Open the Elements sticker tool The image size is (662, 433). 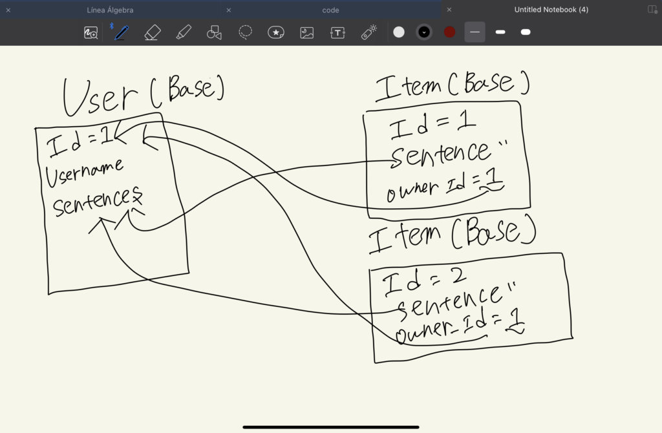[x=276, y=32]
